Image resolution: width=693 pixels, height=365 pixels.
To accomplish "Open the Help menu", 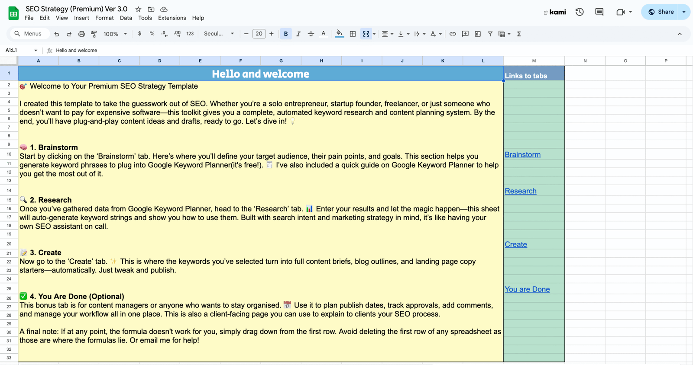I will tap(198, 18).
